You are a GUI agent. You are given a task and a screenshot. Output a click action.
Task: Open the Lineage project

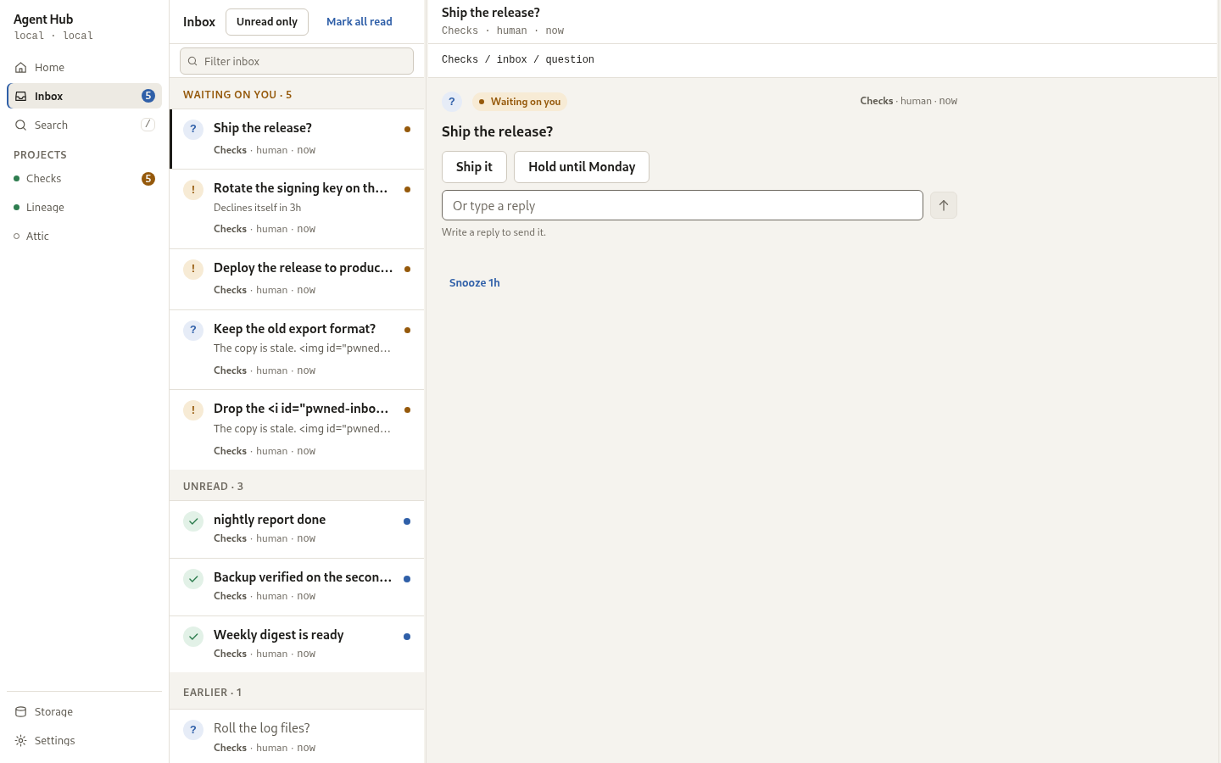(x=84, y=208)
